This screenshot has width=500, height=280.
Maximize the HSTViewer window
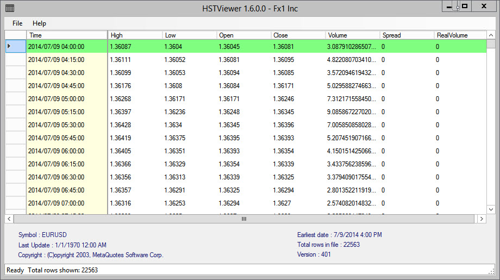(x=465, y=6)
